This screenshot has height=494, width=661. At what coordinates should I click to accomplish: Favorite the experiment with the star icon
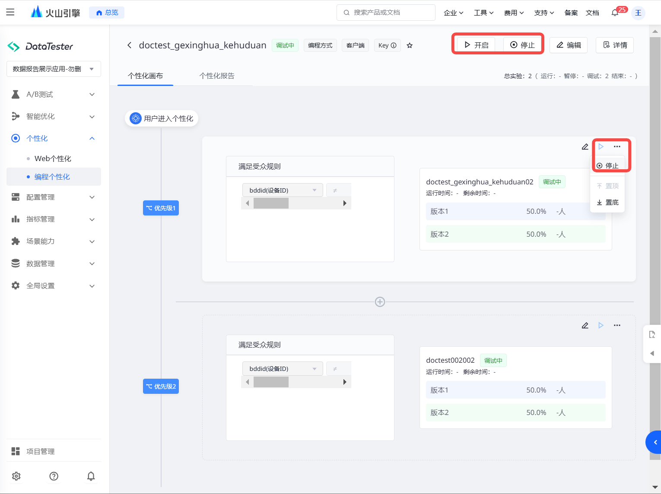tap(410, 45)
